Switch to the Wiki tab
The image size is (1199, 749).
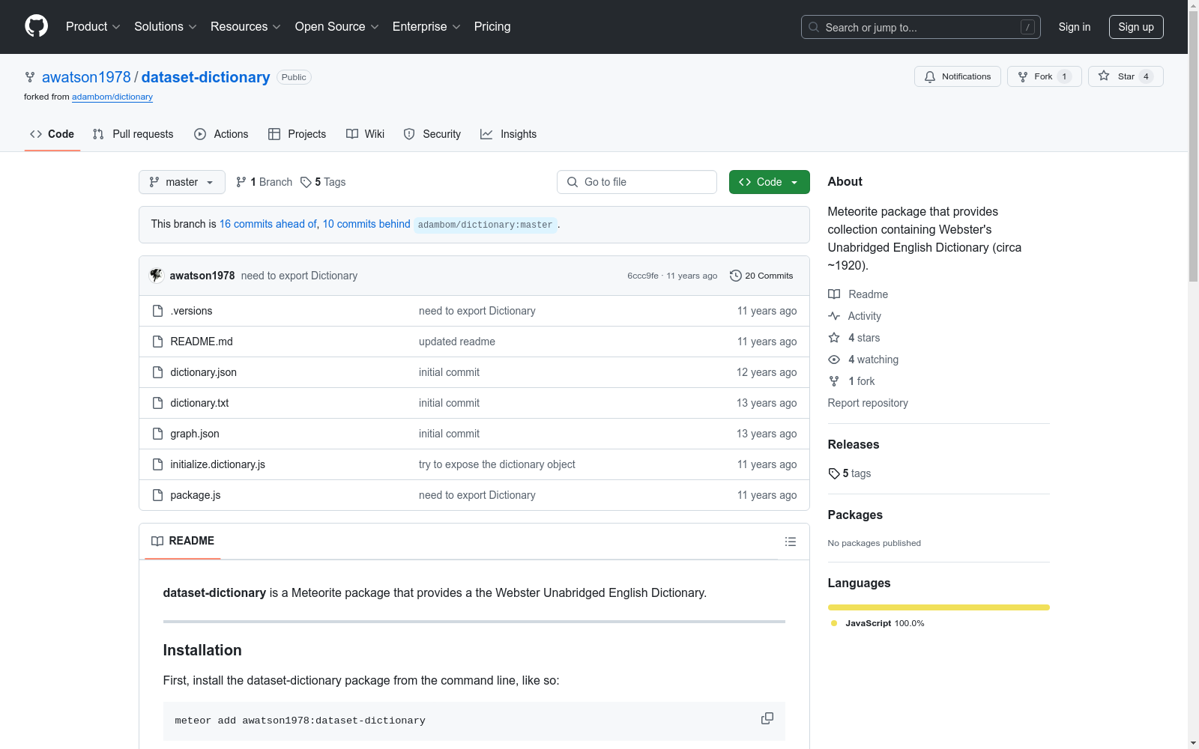pos(365,134)
